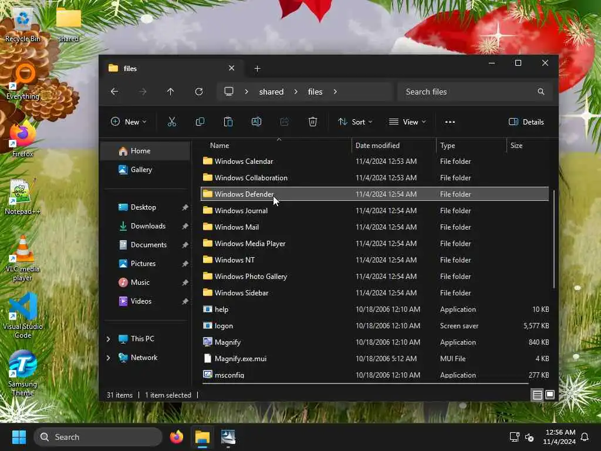Screen dimensions: 601x451
Task: Click File Explorer icon in taskbar
Action: (x=202, y=437)
